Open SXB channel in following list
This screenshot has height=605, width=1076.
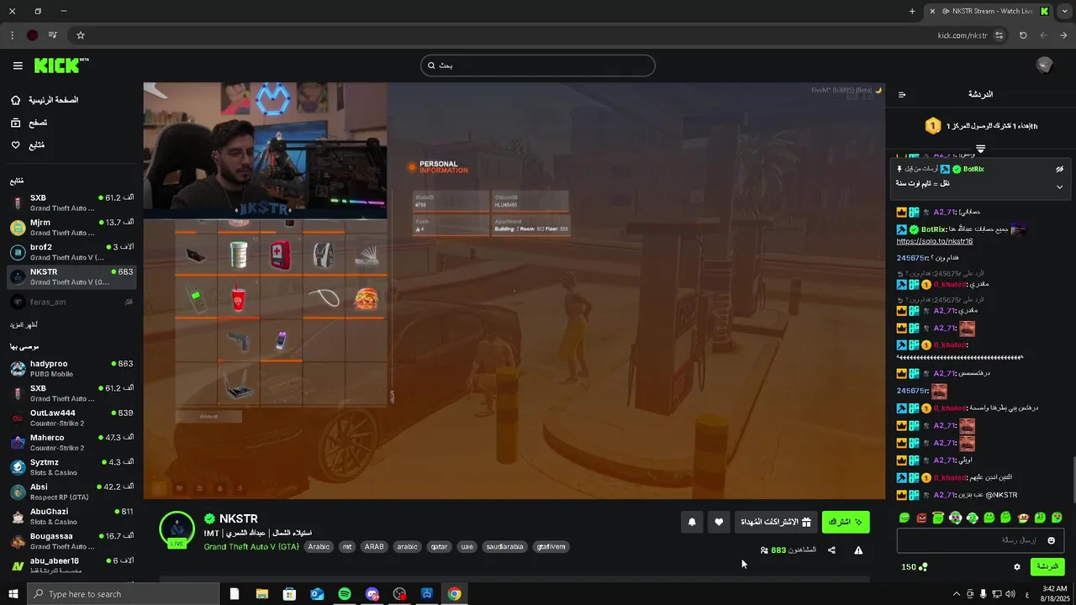click(x=72, y=203)
